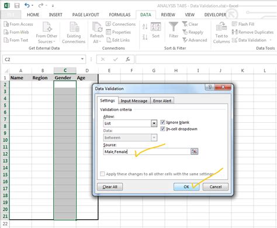
Task: Open Customize Quick Access Toolbar dropdown
Action: (x=53, y=6)
